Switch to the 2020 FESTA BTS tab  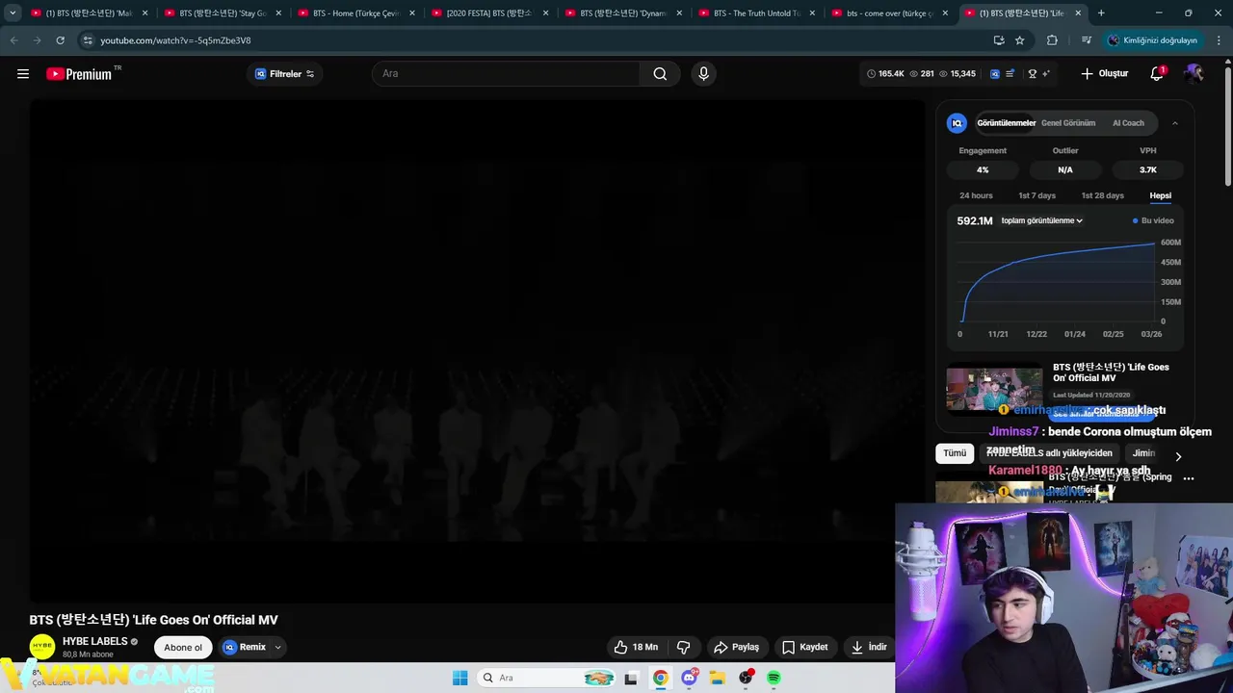(x=489, y=13)
